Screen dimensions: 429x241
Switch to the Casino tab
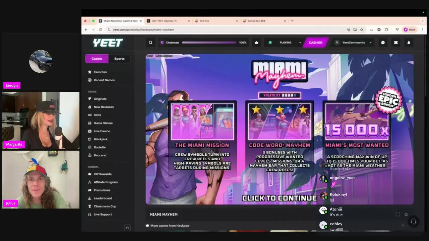click(97, 59)
